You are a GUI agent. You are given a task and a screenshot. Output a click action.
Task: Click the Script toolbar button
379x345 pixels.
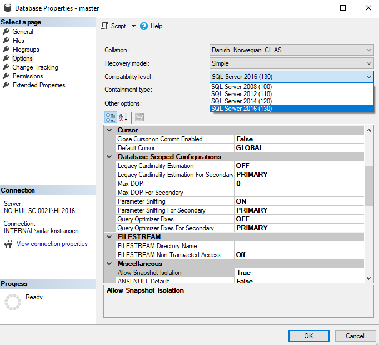(113, 26)
